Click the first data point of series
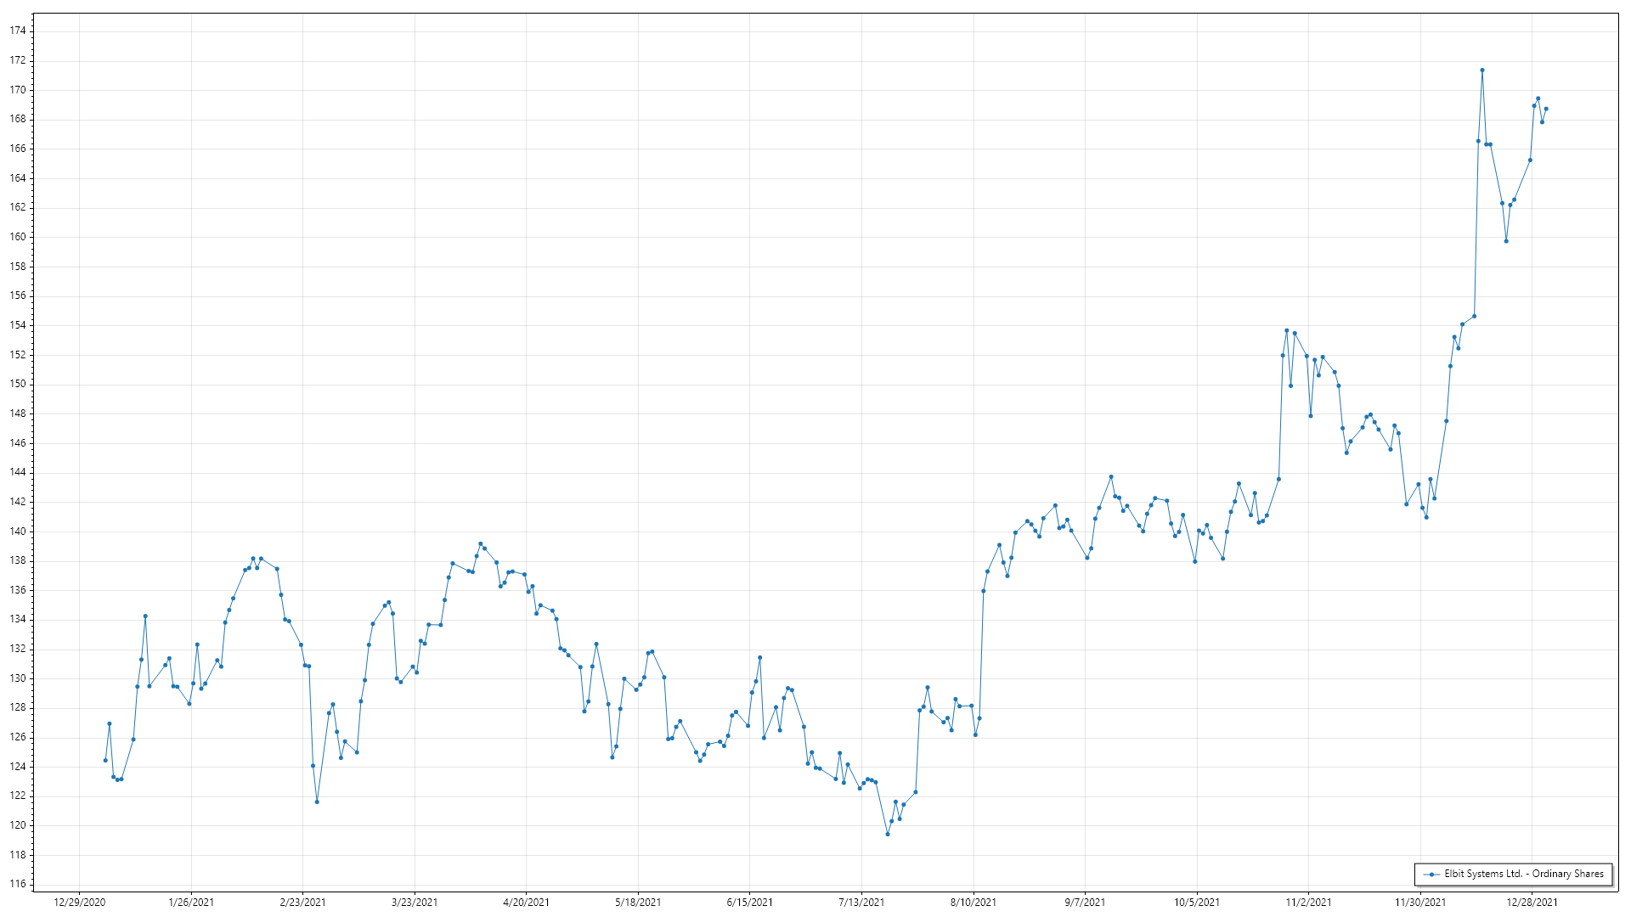 point(105,760)
